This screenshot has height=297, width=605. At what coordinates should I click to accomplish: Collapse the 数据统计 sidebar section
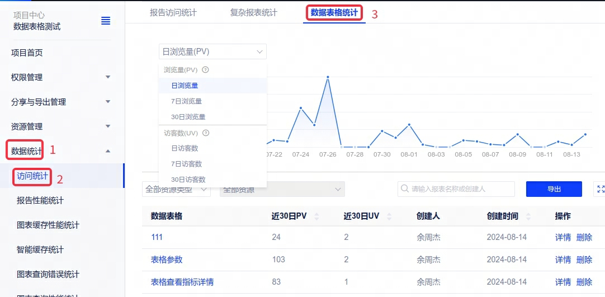(x=108, y=150)
